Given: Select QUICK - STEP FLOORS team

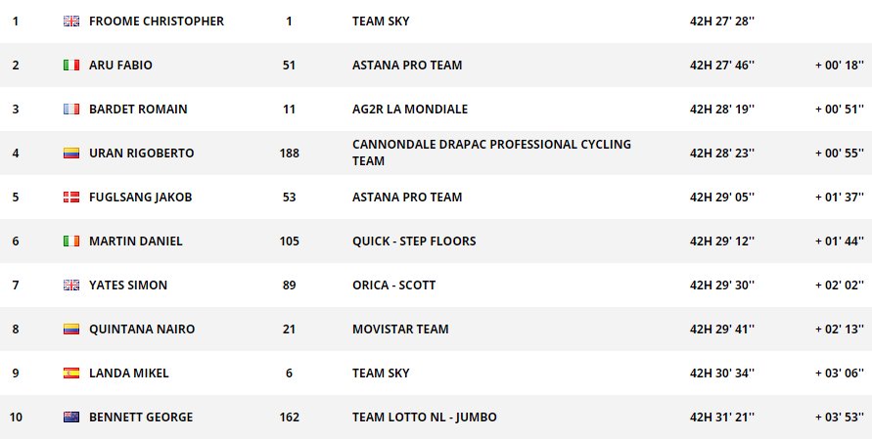Looking at the screenshot, I should point(413,241).
